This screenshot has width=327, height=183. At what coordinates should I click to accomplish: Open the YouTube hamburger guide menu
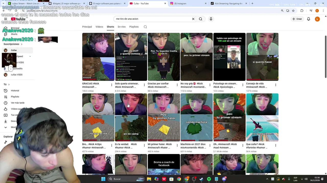click(x=5, y=19)
